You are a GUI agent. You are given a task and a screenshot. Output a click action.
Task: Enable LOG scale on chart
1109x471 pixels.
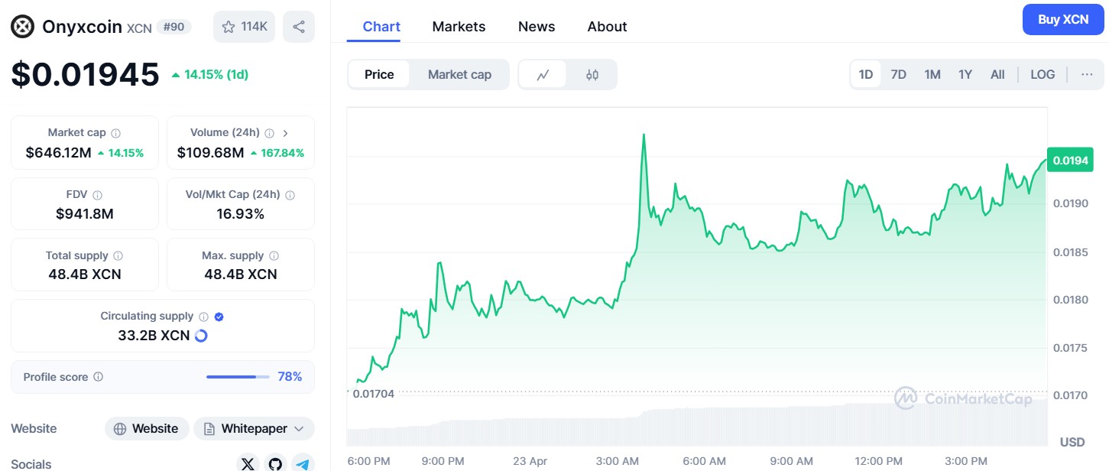[1043, 75]
